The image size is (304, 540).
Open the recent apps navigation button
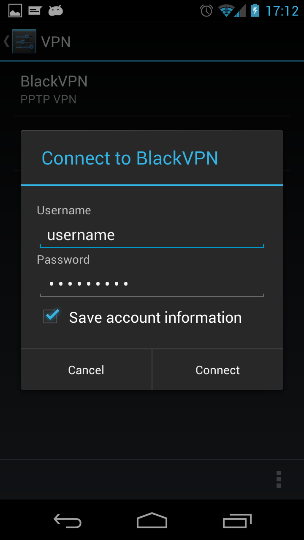coord(237,521)
